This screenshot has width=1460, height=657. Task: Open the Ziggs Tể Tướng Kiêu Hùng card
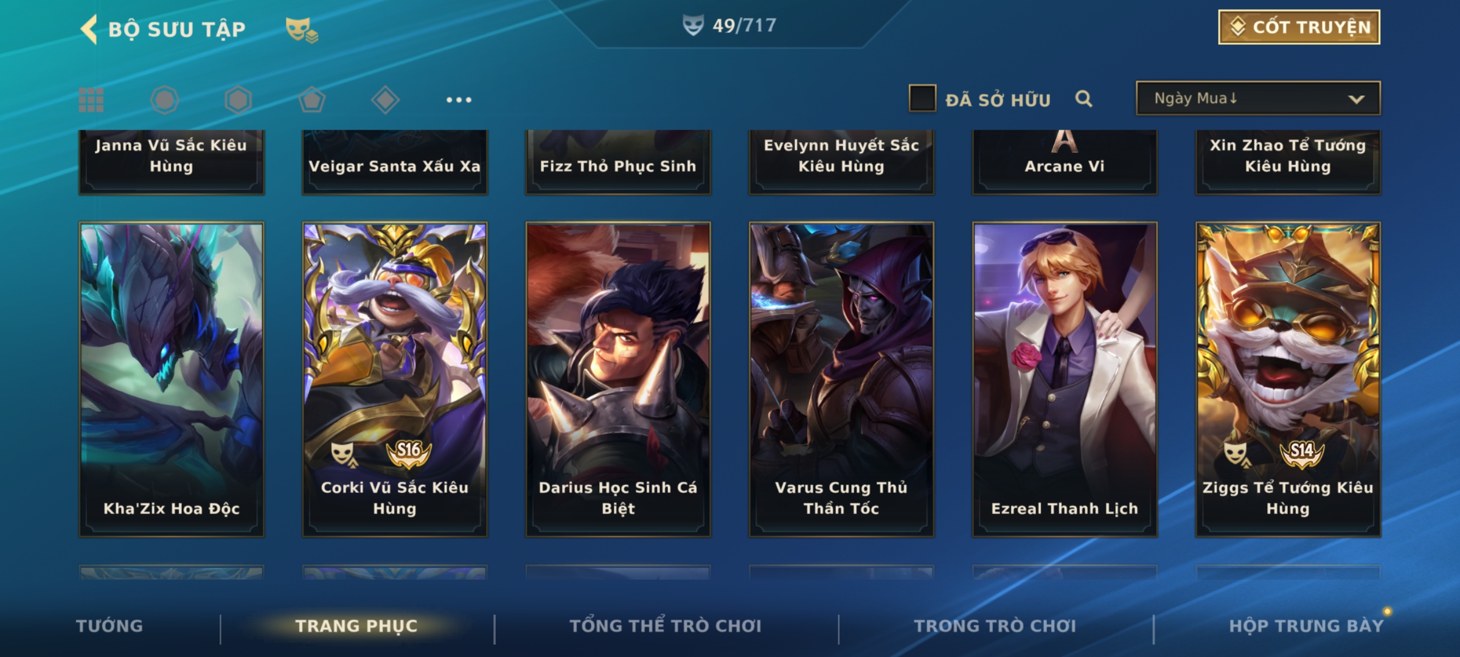[1288, 380]
